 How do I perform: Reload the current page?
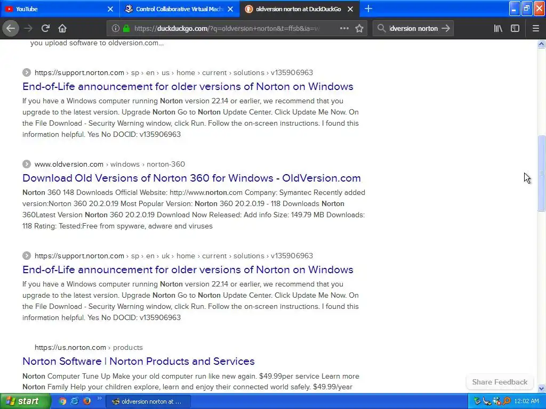tap(45, 28)
